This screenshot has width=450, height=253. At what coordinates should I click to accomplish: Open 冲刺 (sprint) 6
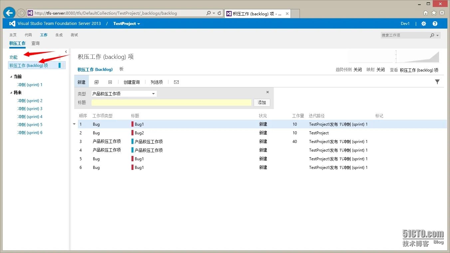click(30, 133)
